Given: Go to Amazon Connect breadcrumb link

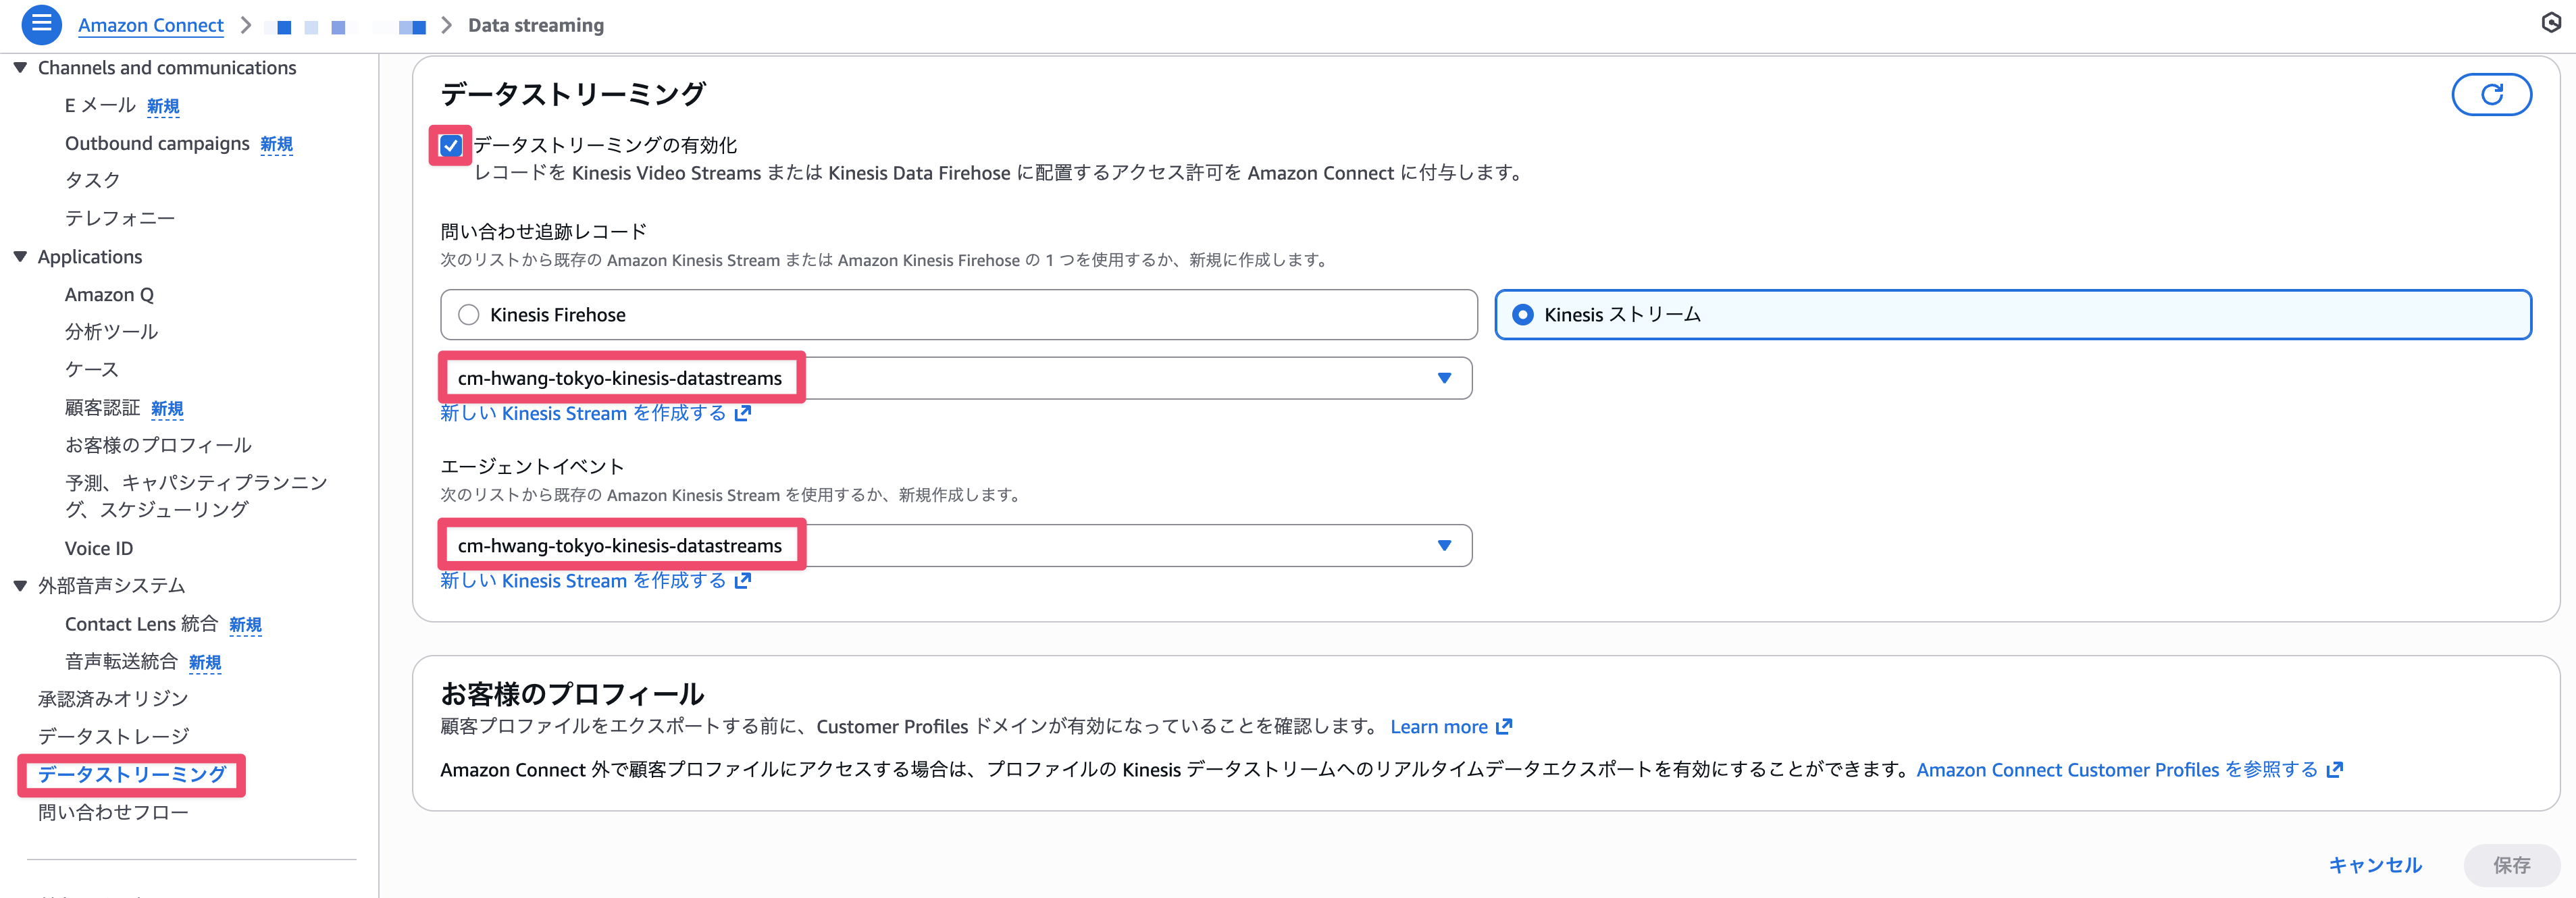Looking at the screenshot, I should [x=150, y=25].
